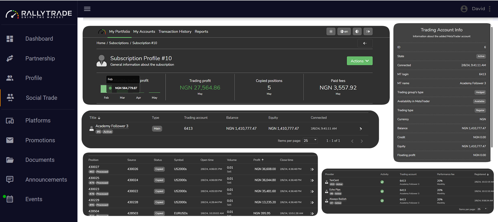498x222 pixels.
Task: Click the Events calendar icon
Action: [x=10, y=199]
